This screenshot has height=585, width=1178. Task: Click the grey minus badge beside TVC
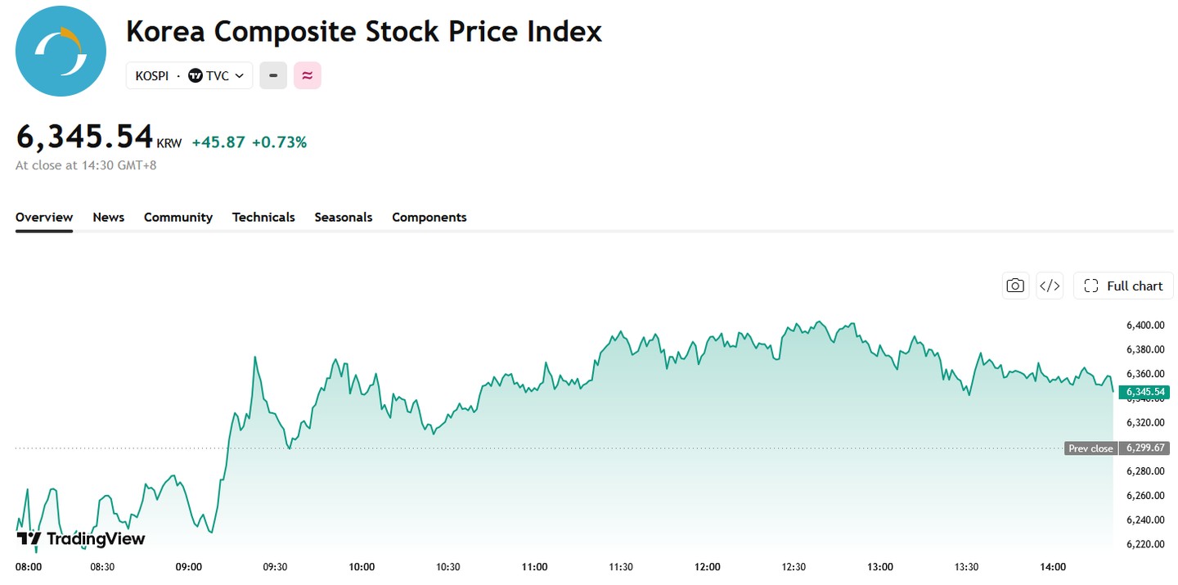[273, 75]
